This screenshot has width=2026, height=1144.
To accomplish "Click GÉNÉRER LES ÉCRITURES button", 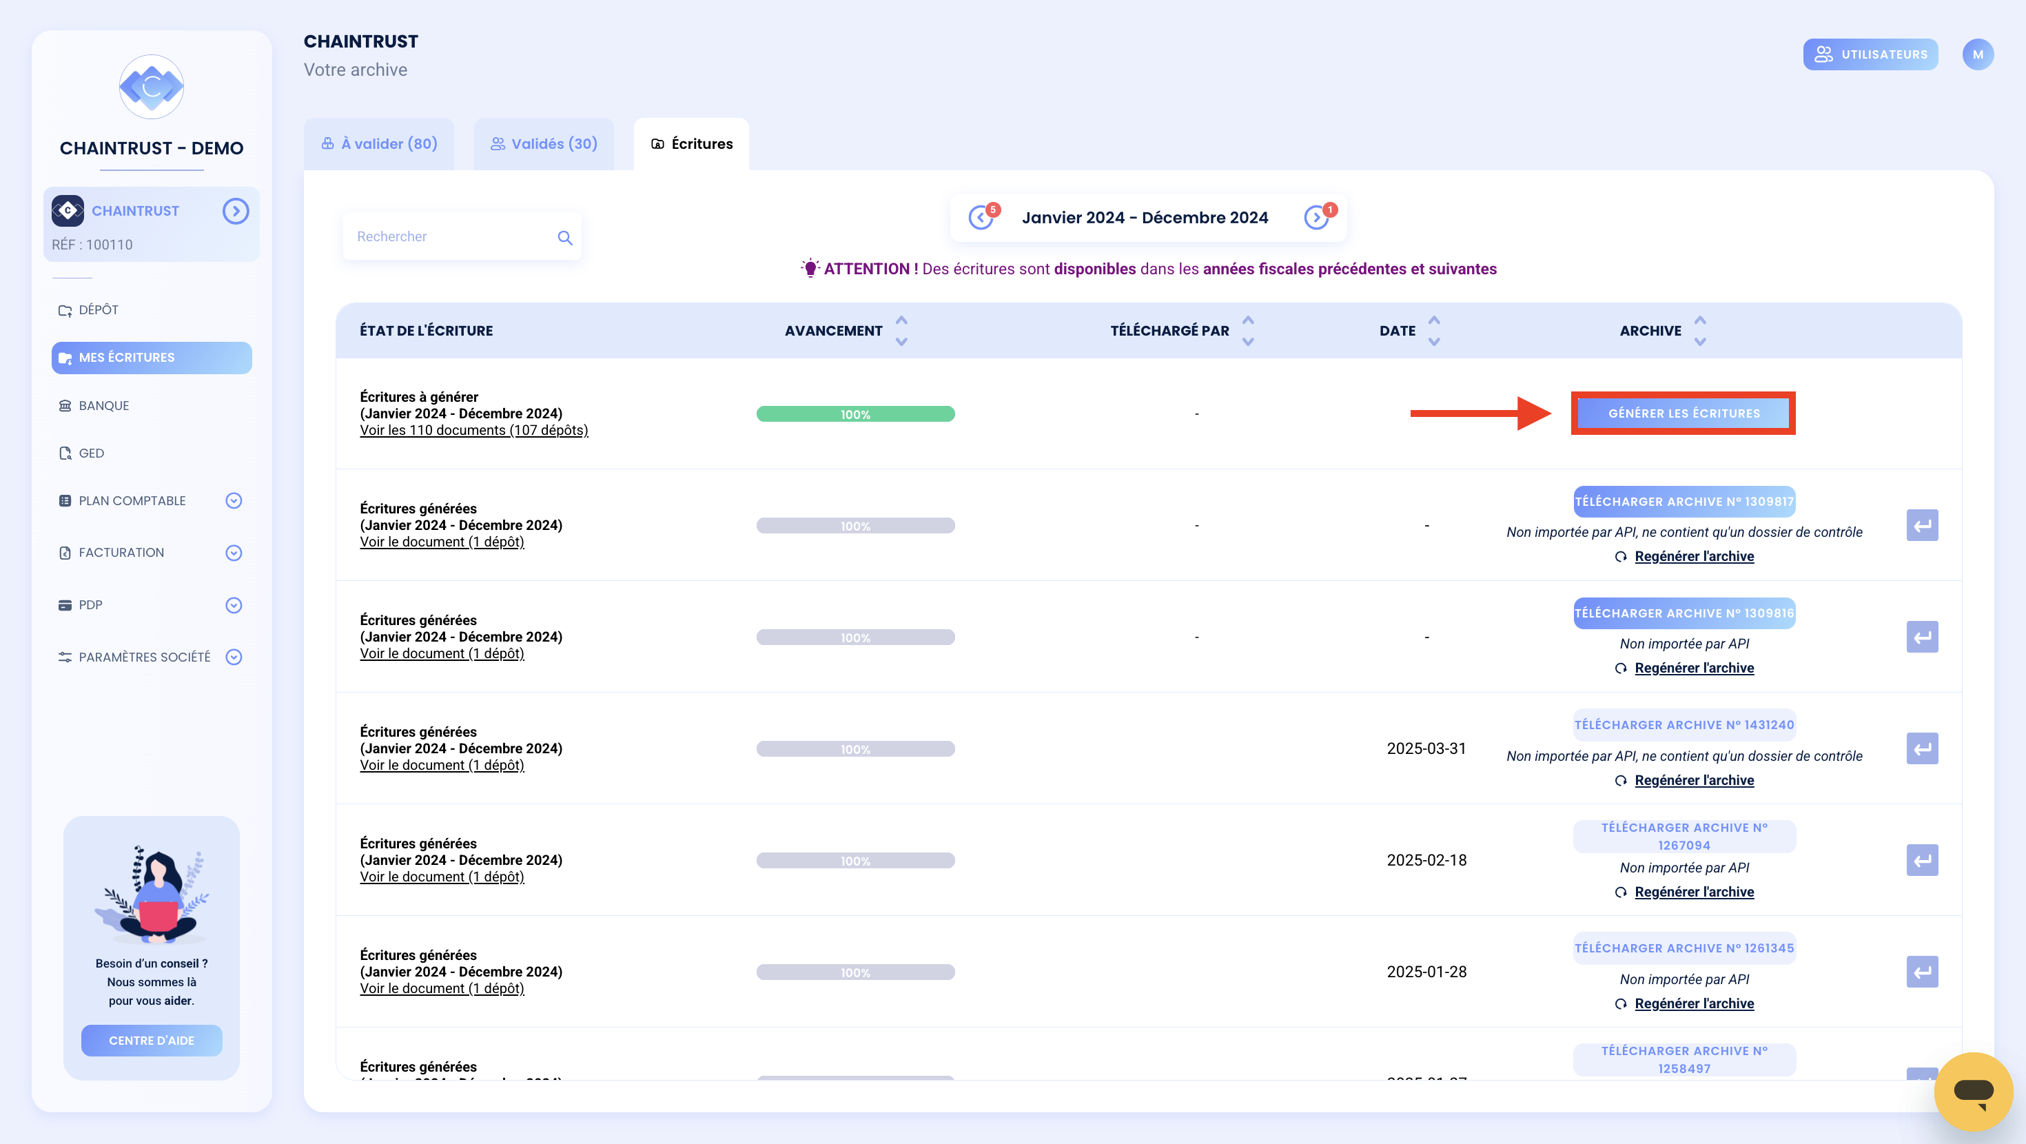I will [x=1684, y=413].
